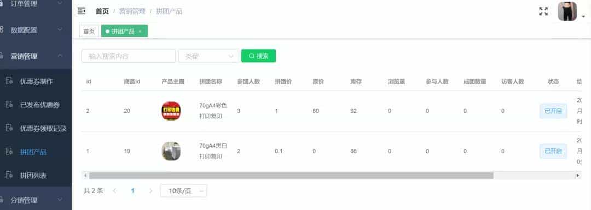This screenshot has height=210, width=591.
Task: Open the 10条/页 page size dropdown
Action: [x=183, y=191]
